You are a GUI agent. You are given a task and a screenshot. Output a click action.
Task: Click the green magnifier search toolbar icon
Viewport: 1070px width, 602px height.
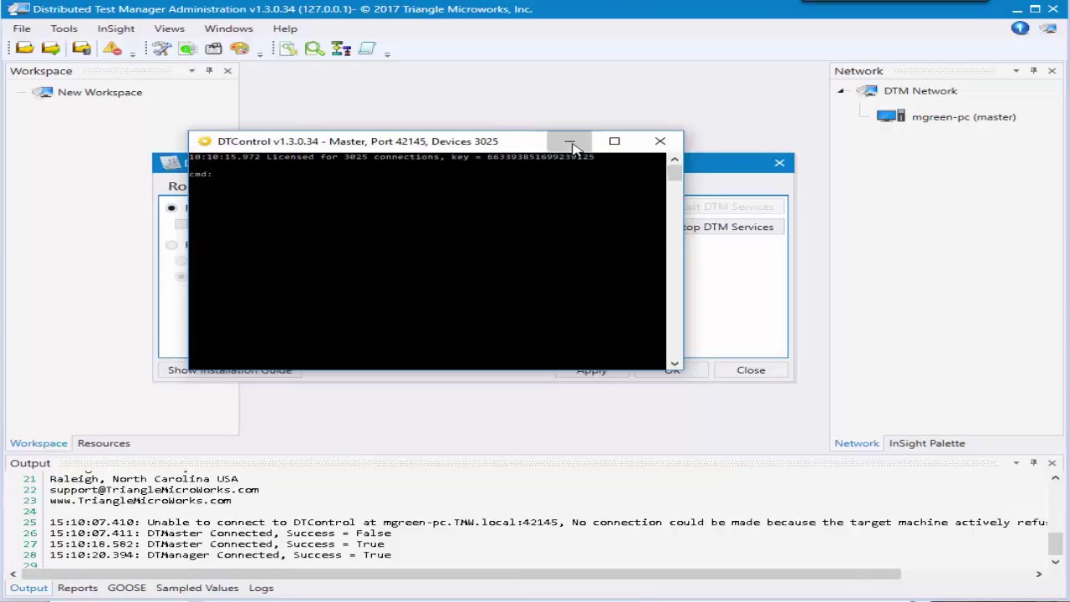(x=314, y=49)
